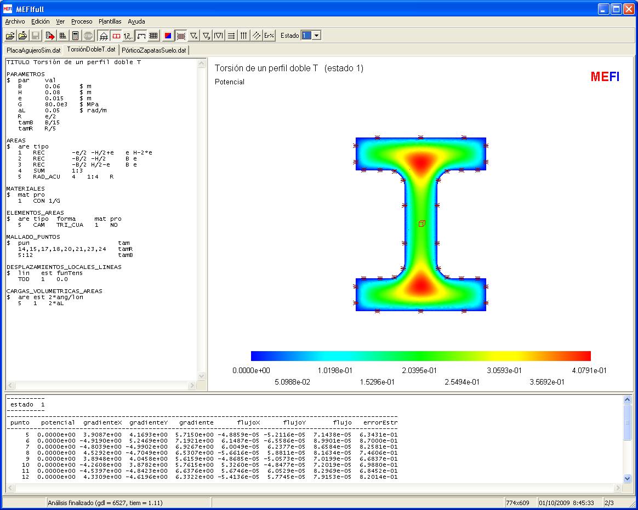Click the editor's horizontal scrollbar right arrow
This screenshot has width=638, height=510.
[192, 385]
